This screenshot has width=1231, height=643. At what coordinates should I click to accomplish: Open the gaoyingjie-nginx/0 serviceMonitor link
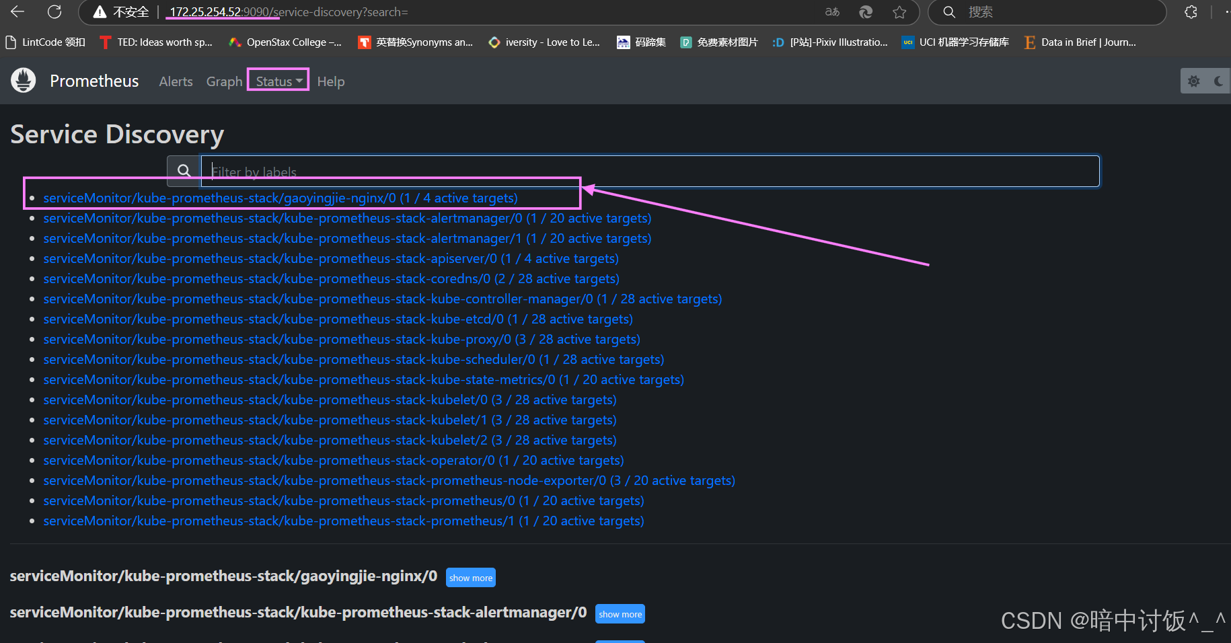click(x=281, y=198)
